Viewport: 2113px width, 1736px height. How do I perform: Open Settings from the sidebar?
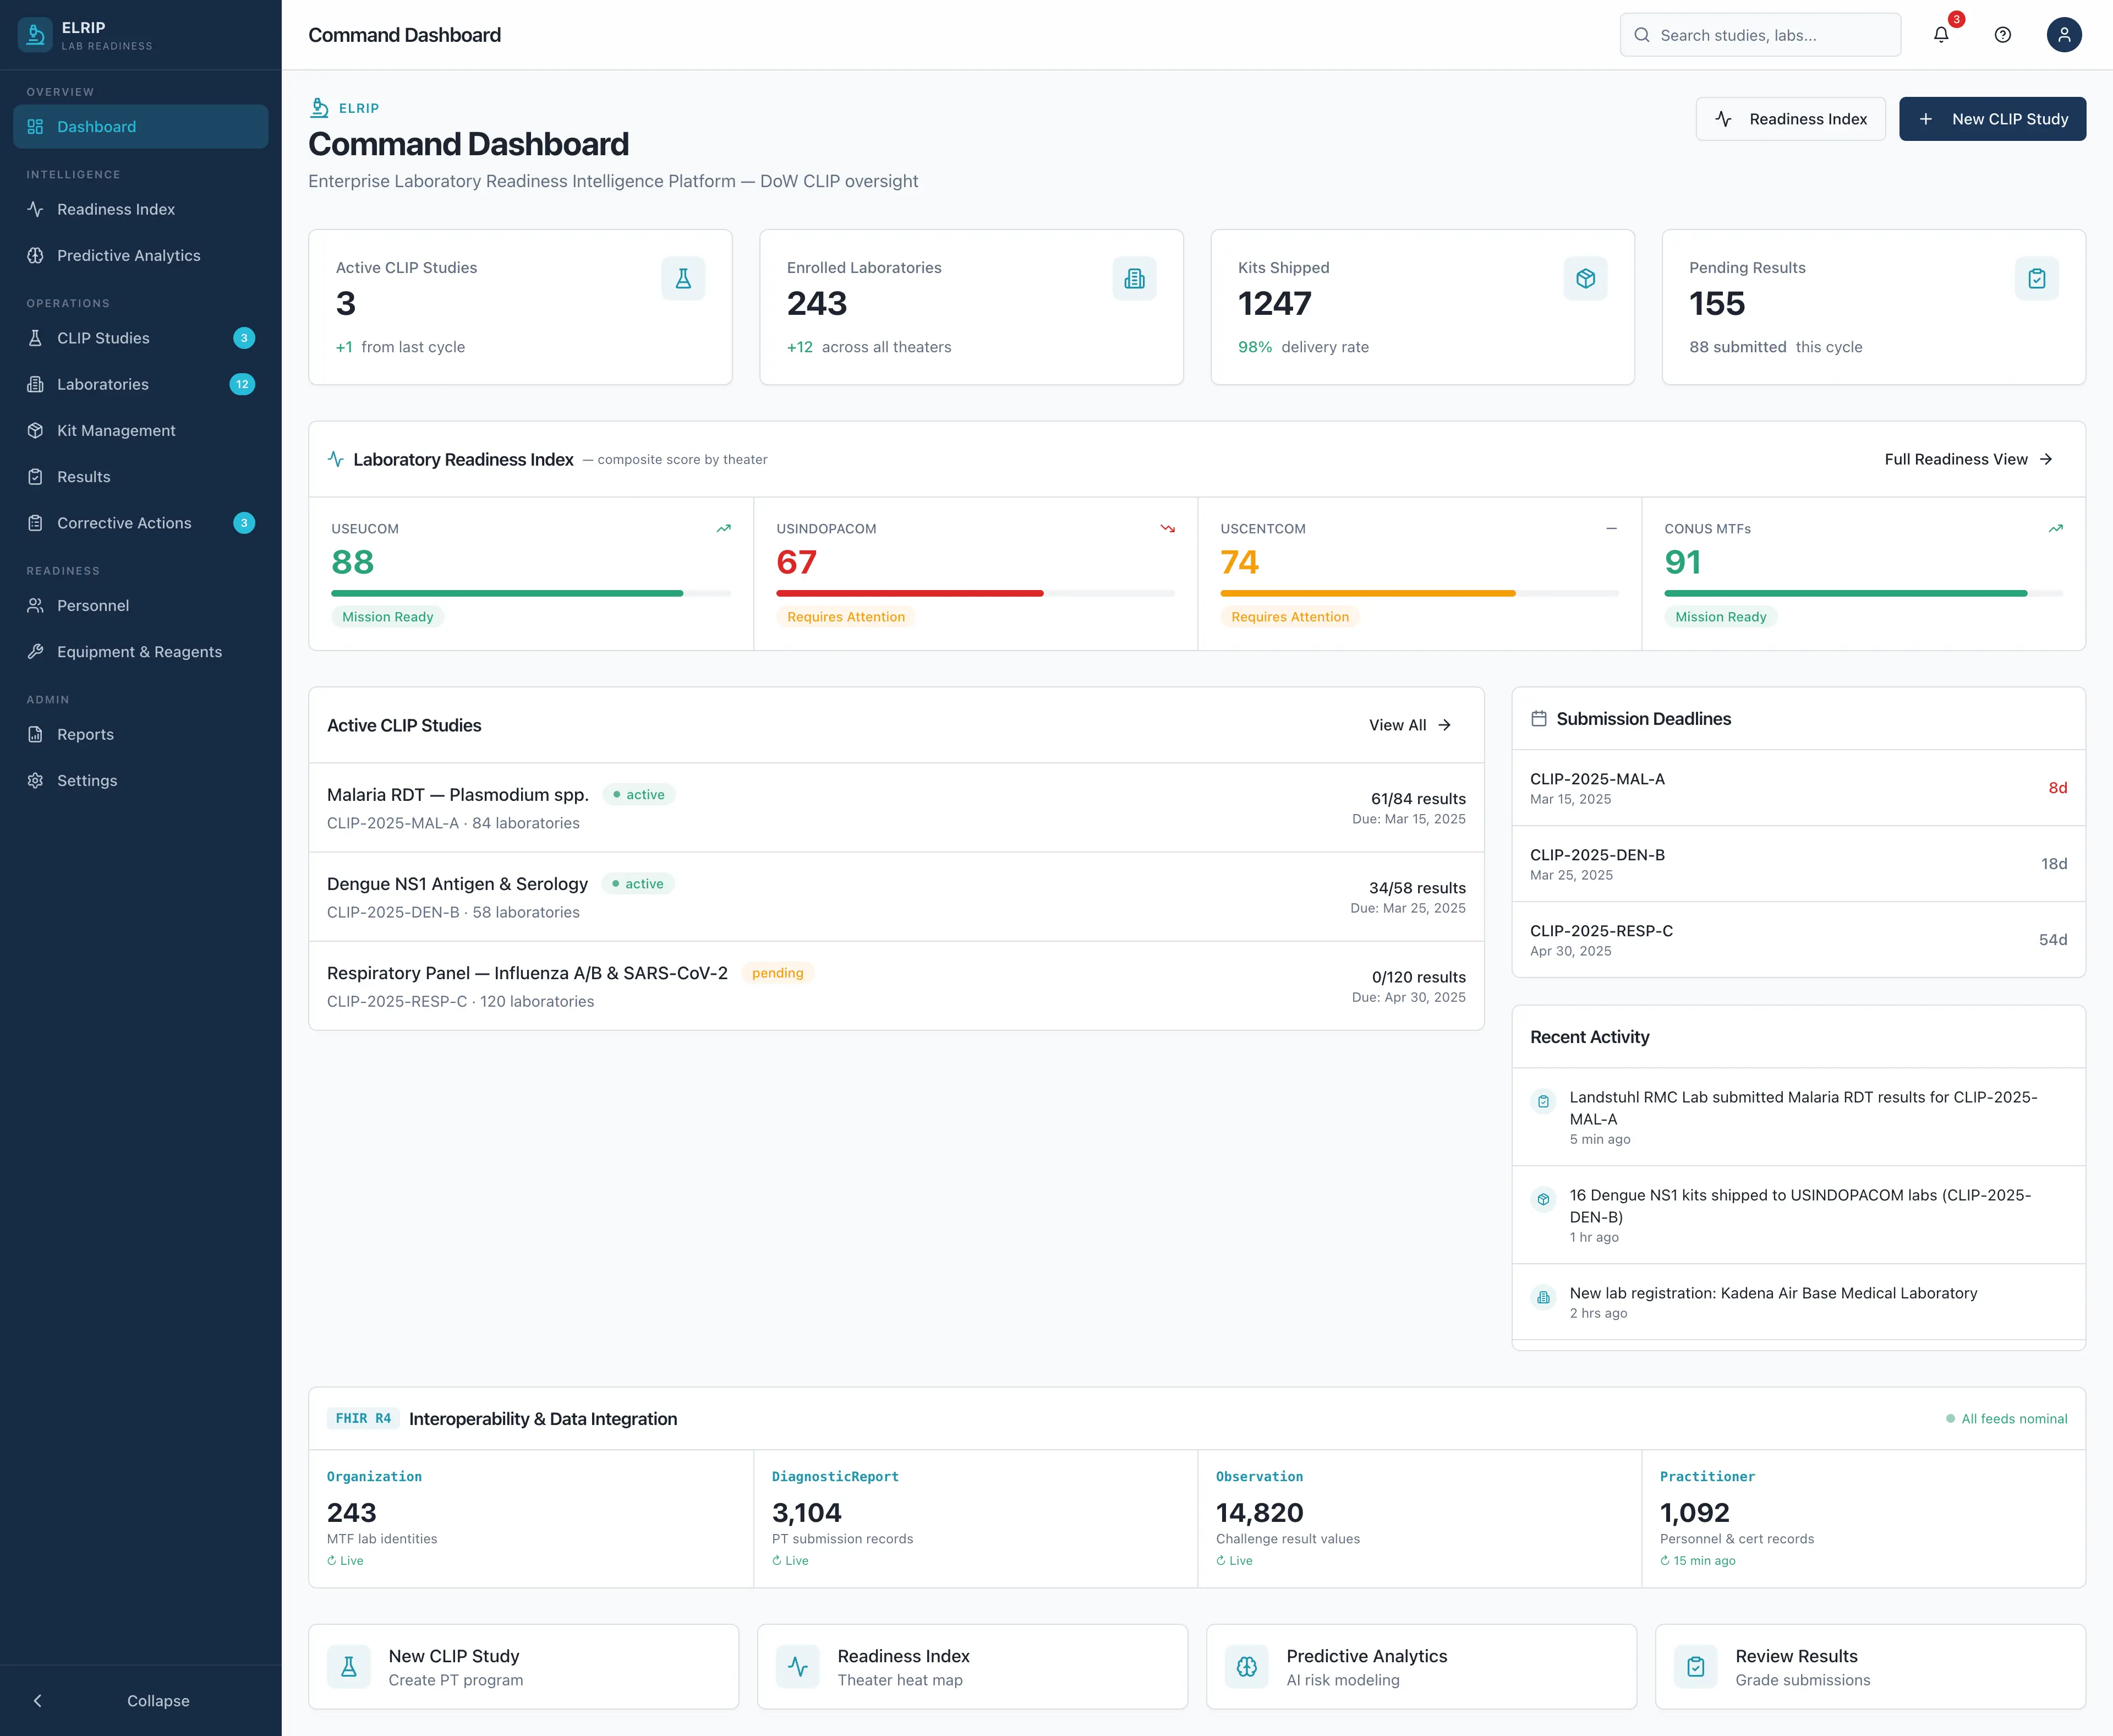(87, 780)
